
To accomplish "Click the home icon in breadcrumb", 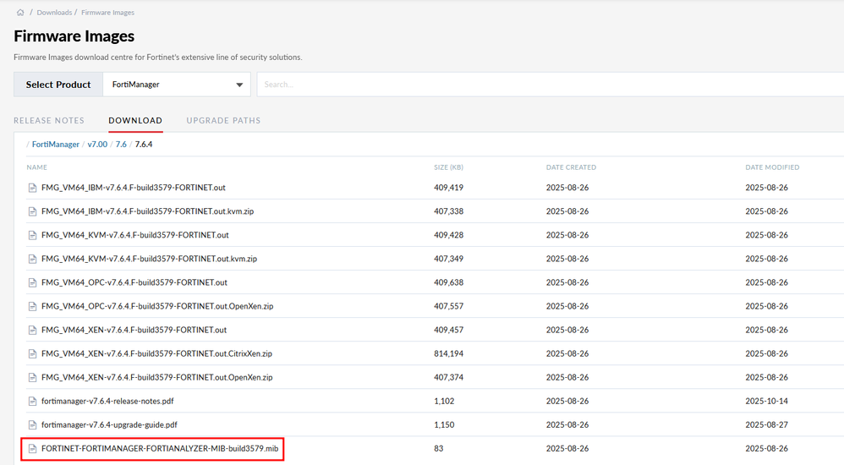I will [20, 13].
